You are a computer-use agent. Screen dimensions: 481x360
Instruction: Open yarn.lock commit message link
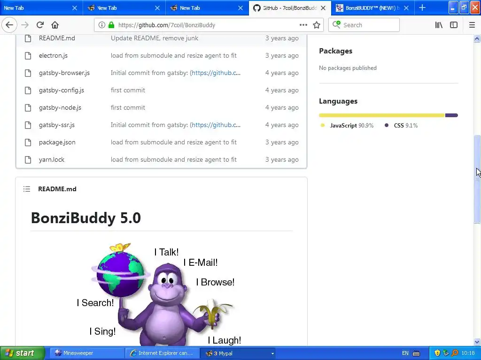click(x=174, y=159)
